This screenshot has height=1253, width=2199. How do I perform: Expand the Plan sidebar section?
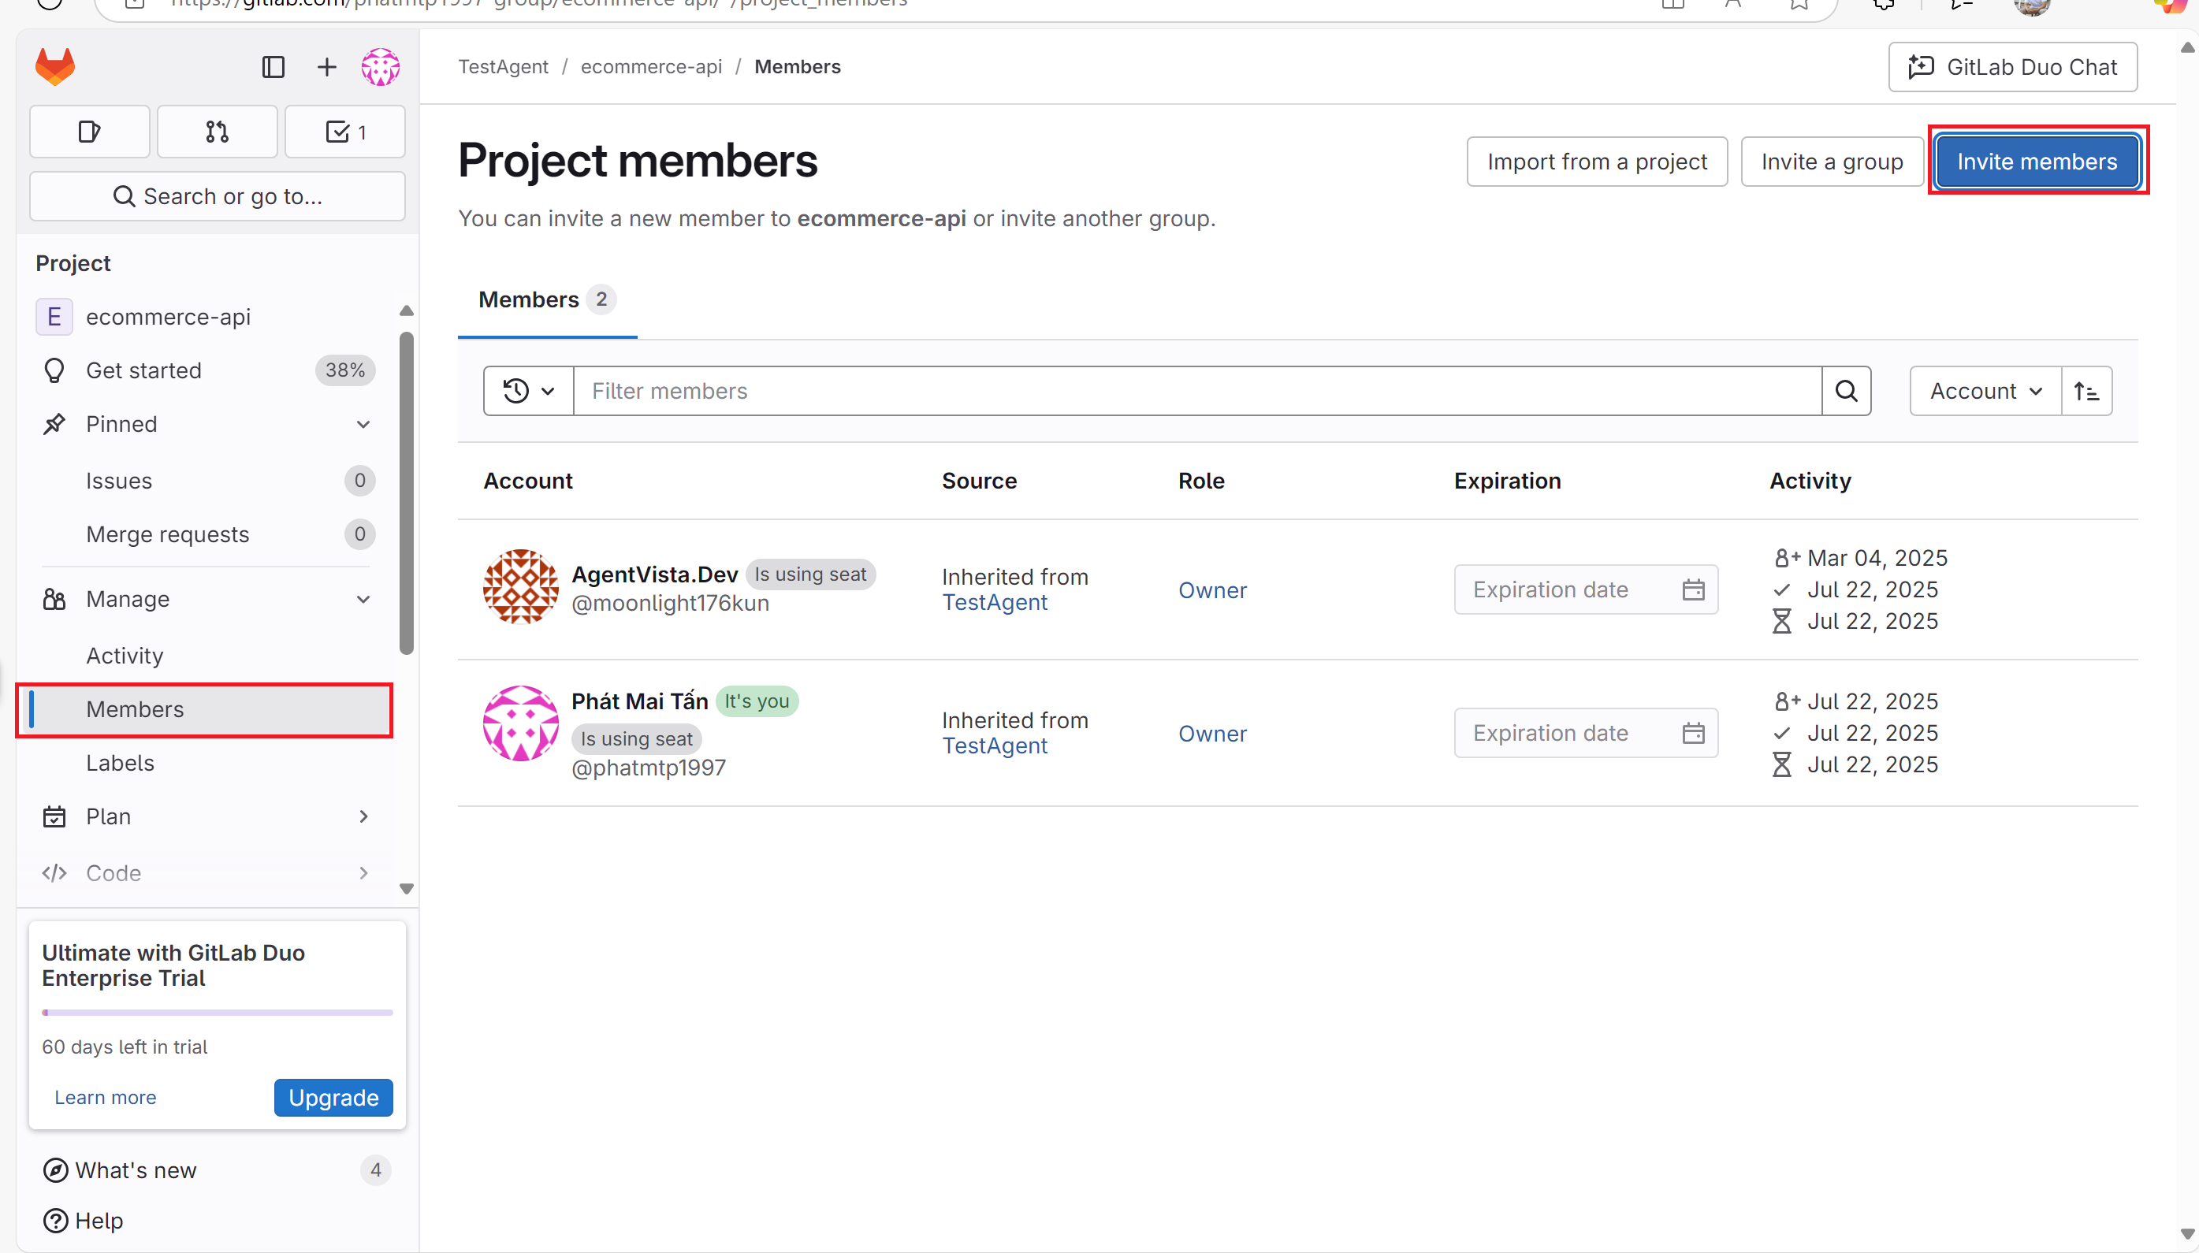[363, 816]
